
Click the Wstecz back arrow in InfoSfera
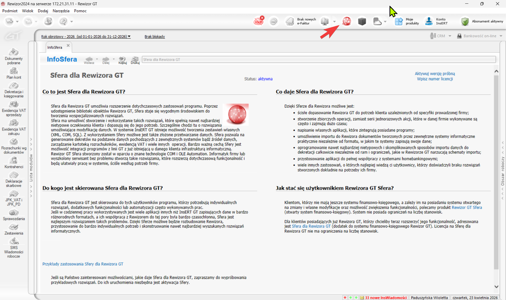point(89,60)
